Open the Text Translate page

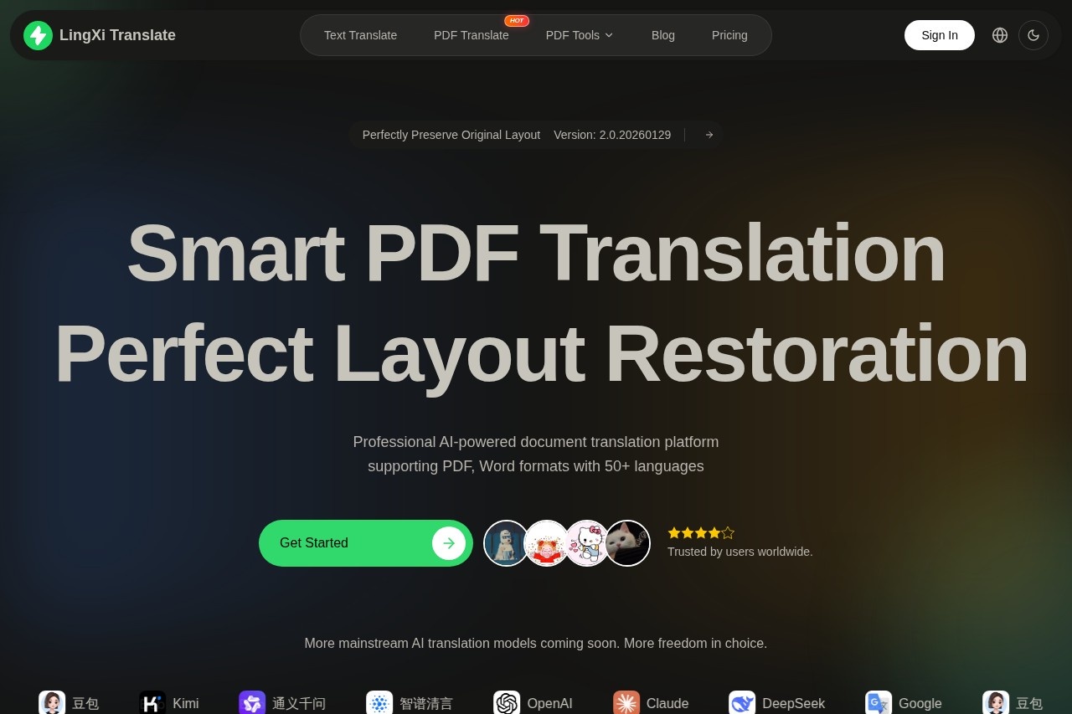click(360, 35)
